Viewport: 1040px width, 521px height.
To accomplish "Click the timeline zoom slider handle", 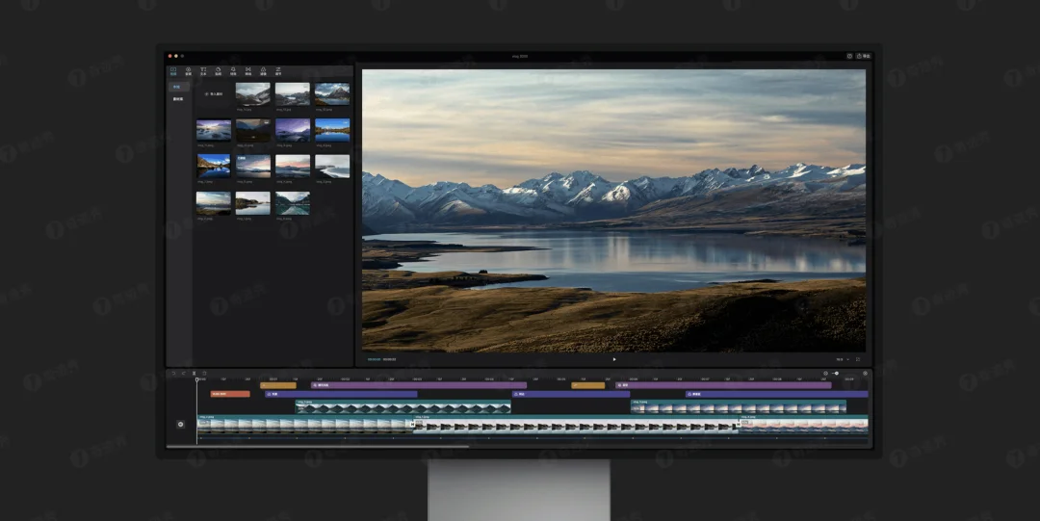I will [836, 373].
